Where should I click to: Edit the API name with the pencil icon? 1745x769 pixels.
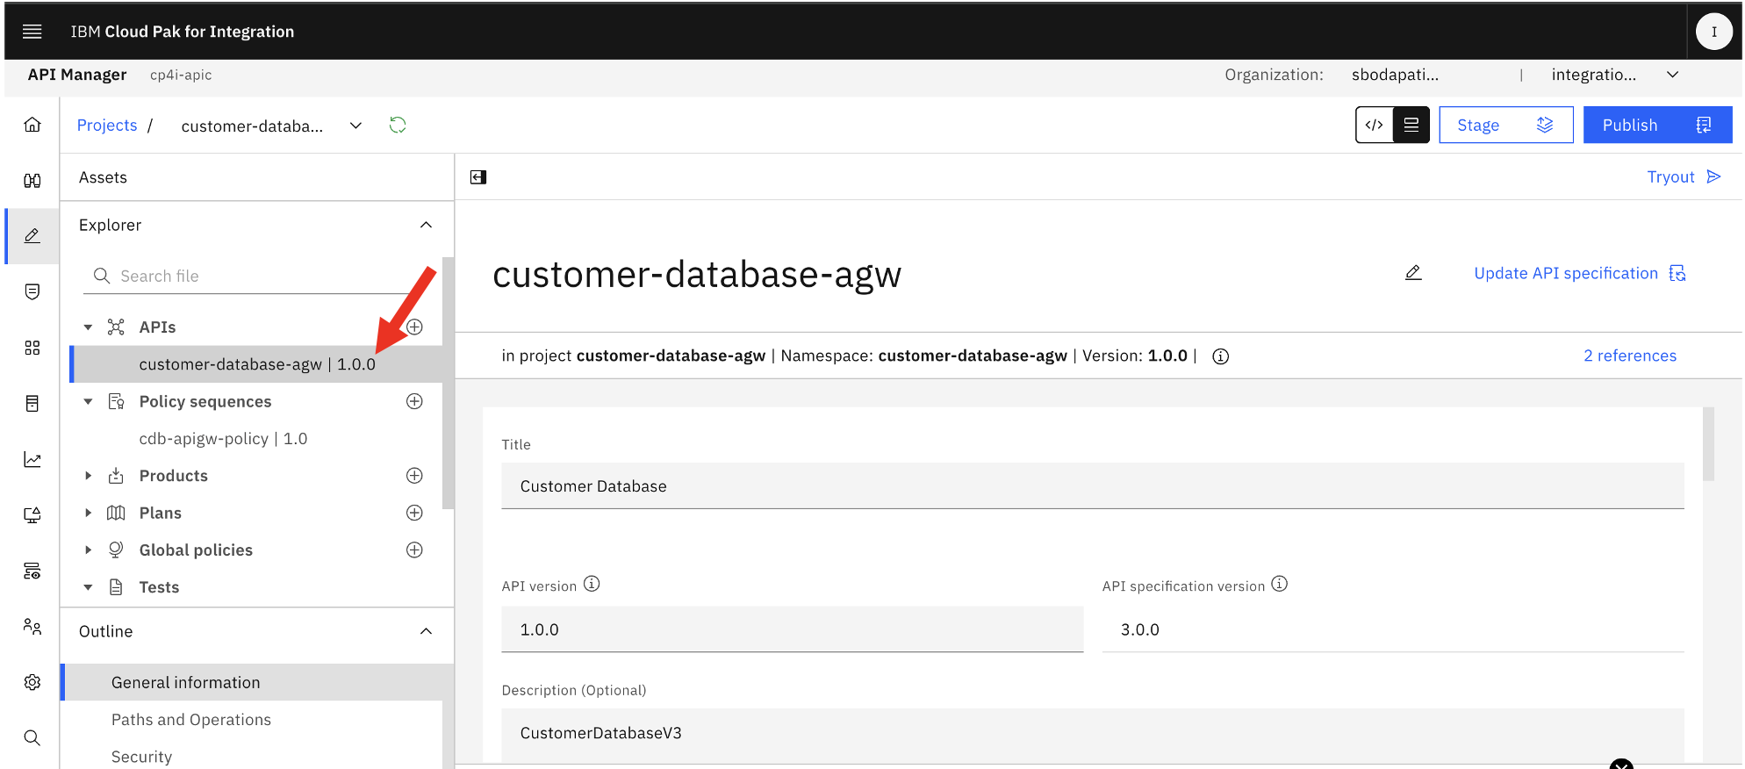tap(1413, 273)
